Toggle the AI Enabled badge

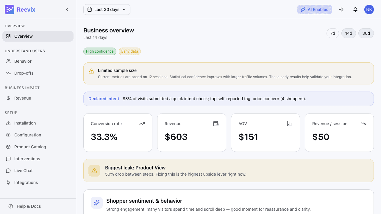[314, 9]
